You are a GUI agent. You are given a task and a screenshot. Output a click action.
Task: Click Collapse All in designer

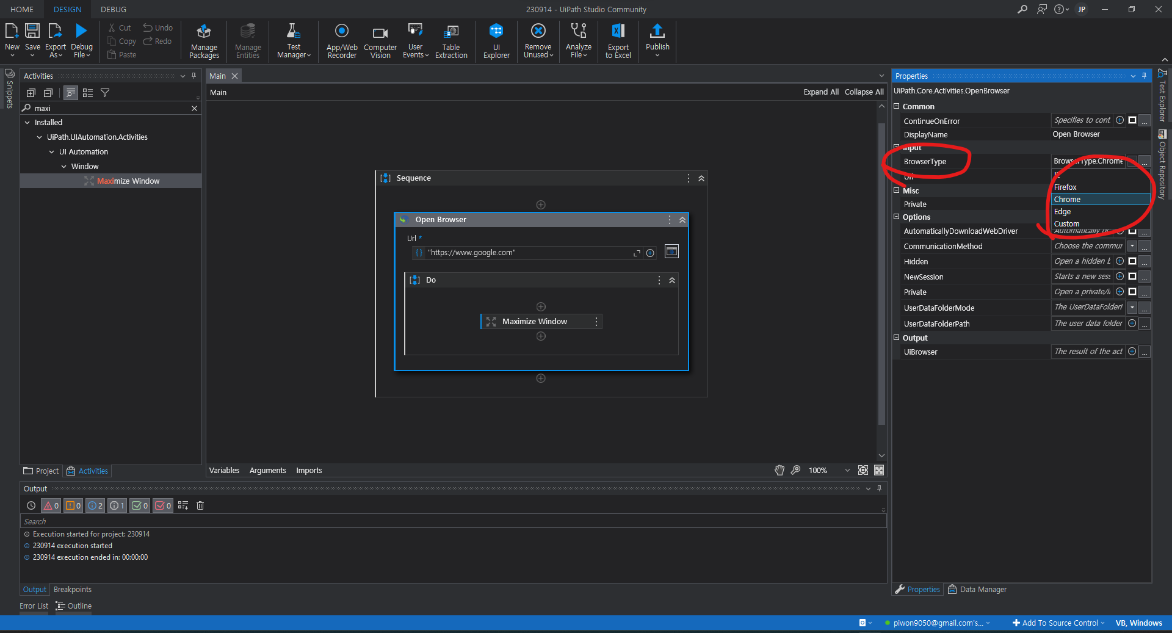[x=864, y=92]
